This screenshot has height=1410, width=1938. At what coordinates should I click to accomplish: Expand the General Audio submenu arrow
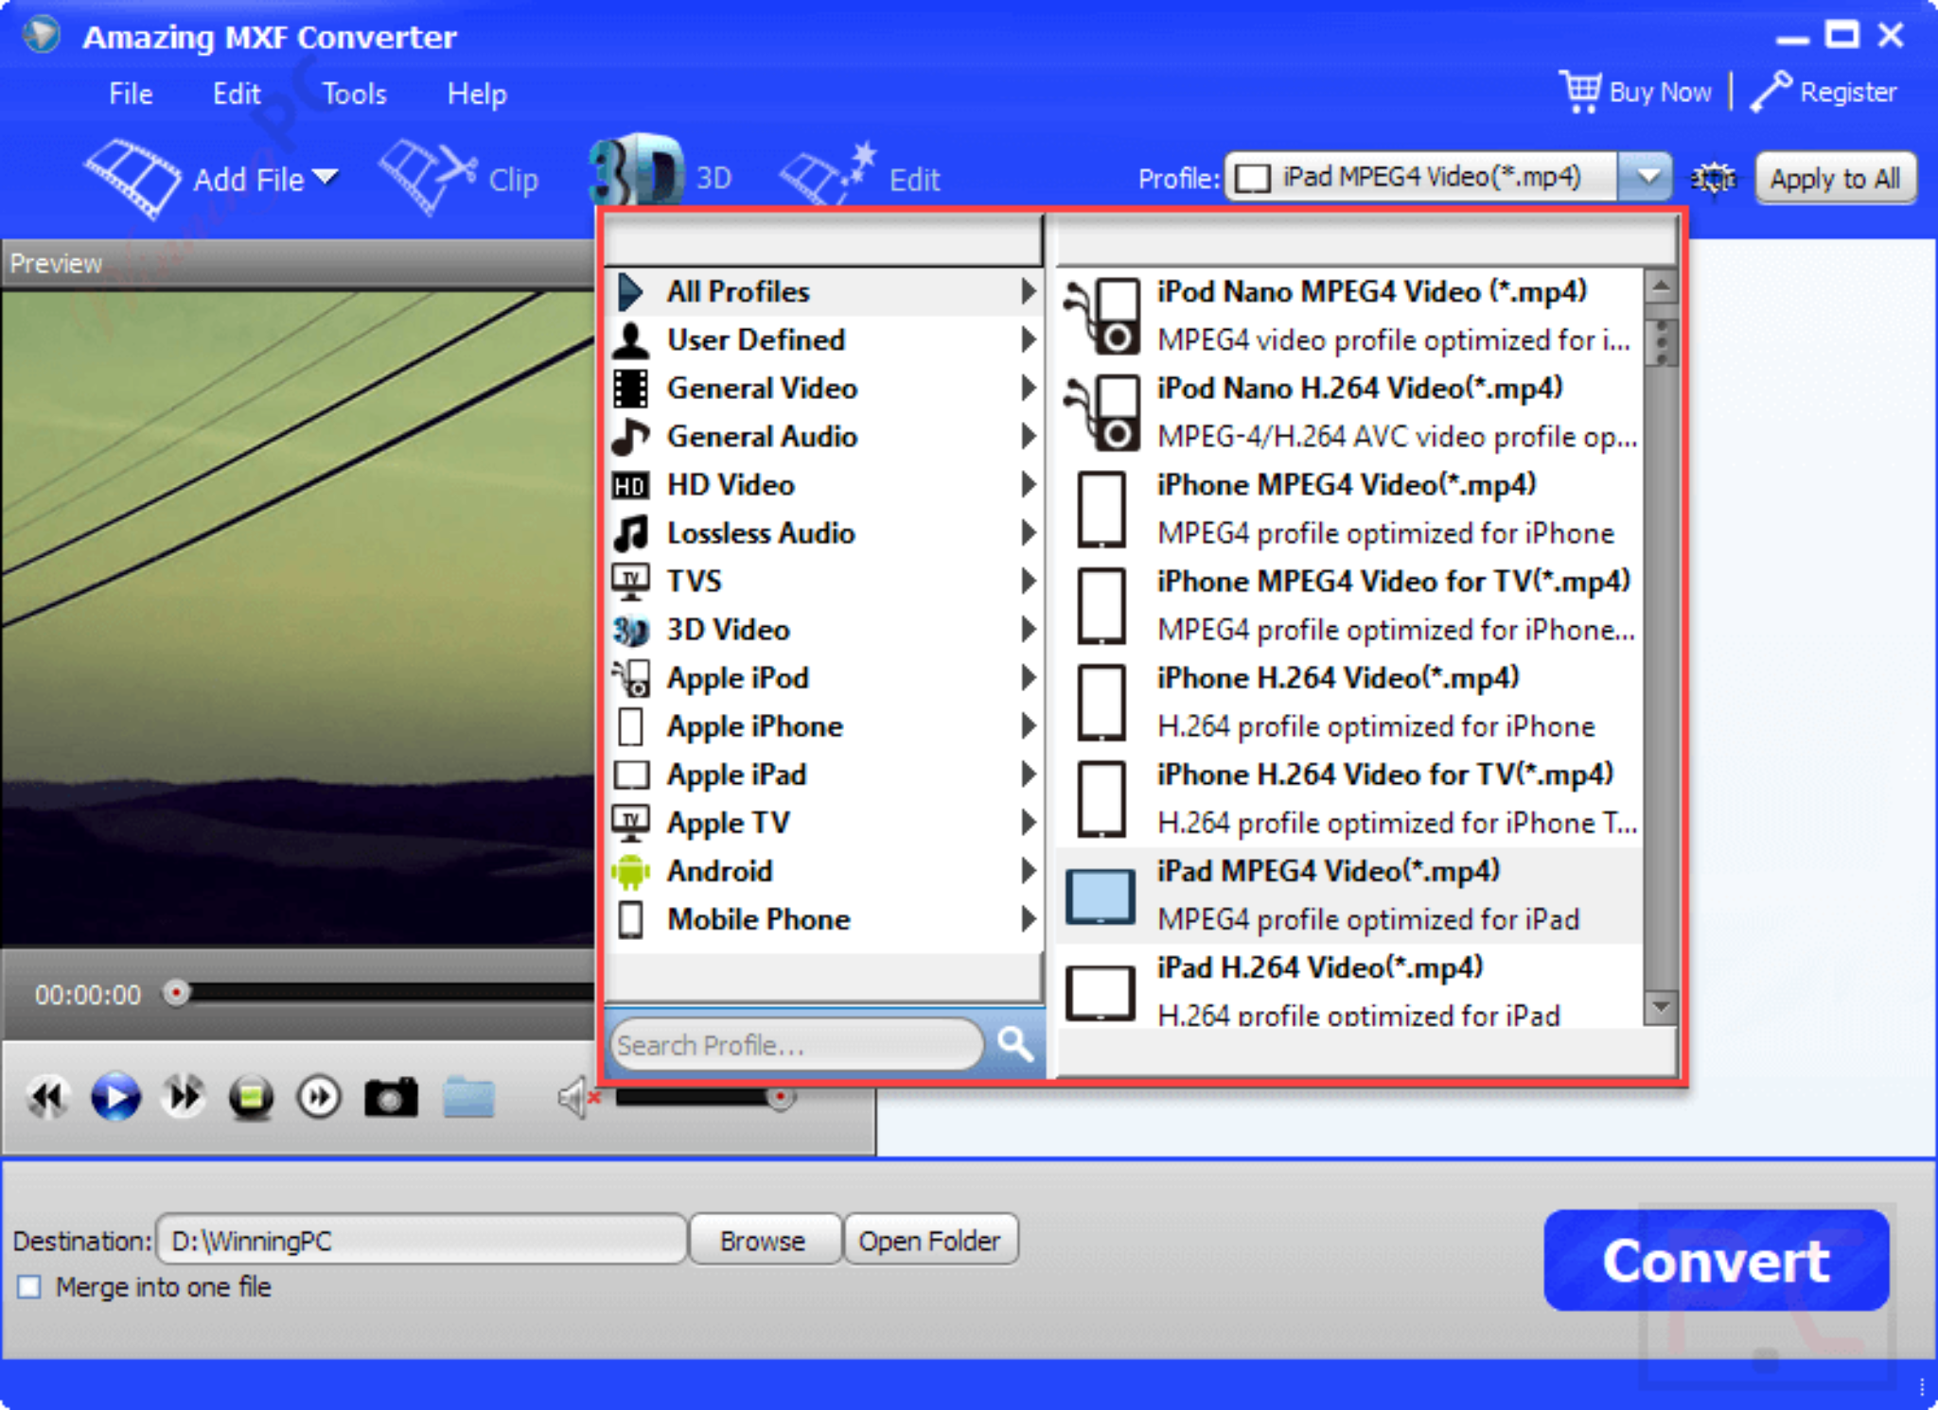point(1028,436)
